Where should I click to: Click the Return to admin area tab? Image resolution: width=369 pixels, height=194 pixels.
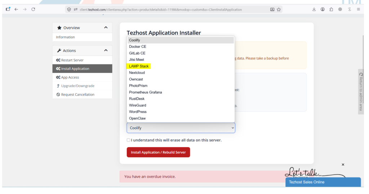point(361,92)
